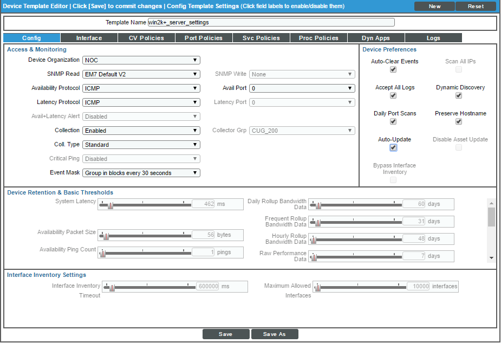The width and height of the screenshot is (501, 343).
Task: Click inside the Template Name field
Action: pyautogui.click(x=271, y=22)
